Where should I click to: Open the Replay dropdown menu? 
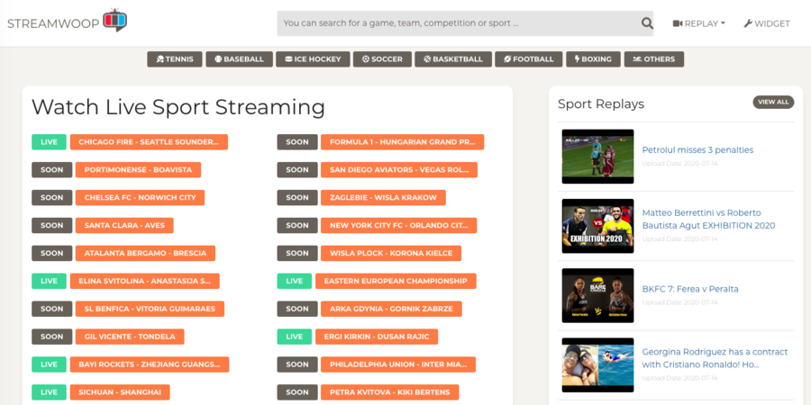click(698, 23)
